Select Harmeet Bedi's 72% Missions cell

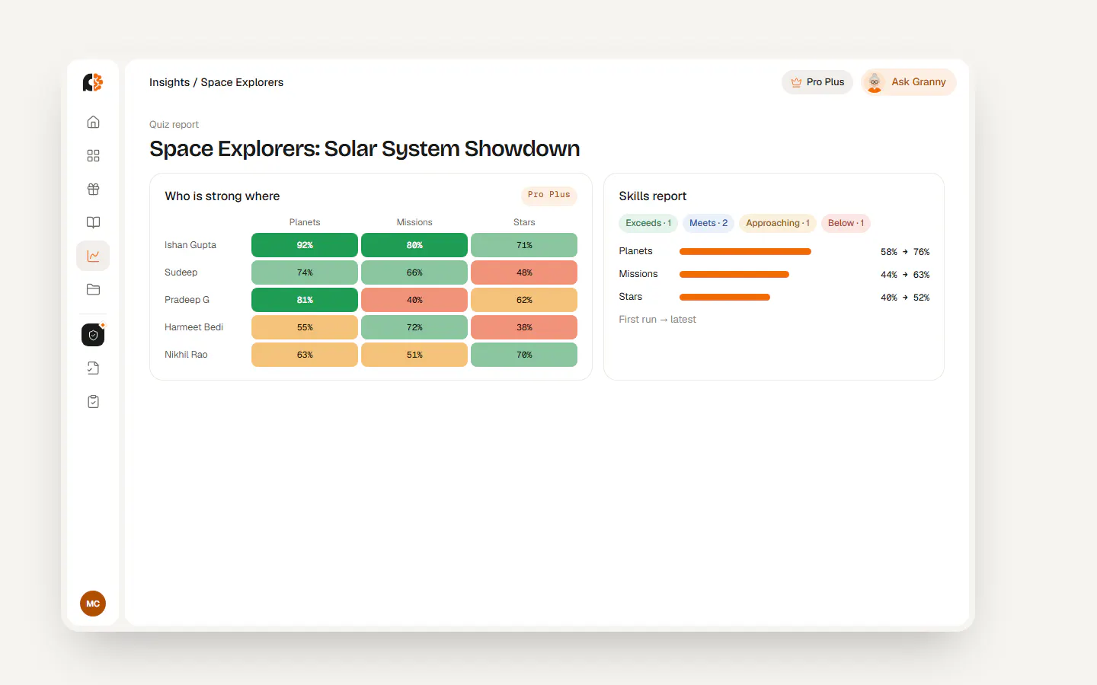[x=414, y=327]
